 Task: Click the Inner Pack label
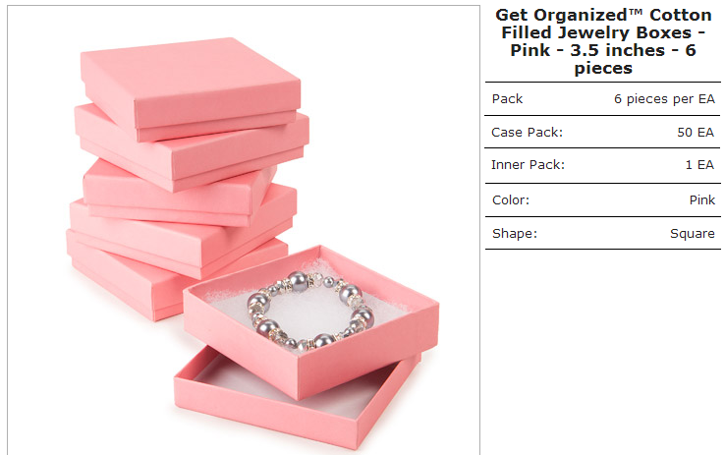(x=528, y=165)
